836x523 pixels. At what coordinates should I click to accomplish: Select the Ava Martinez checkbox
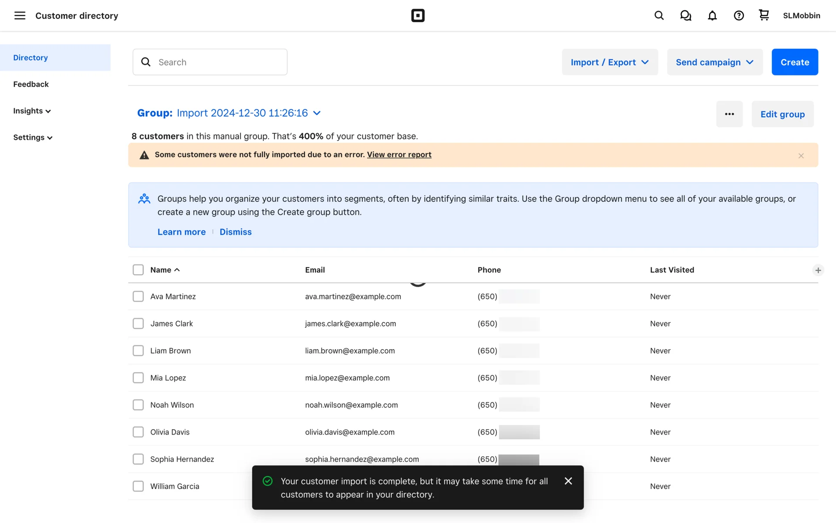tap(138, 296)
